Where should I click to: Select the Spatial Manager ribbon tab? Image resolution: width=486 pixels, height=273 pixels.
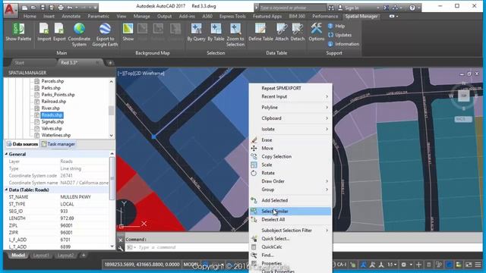361,17
